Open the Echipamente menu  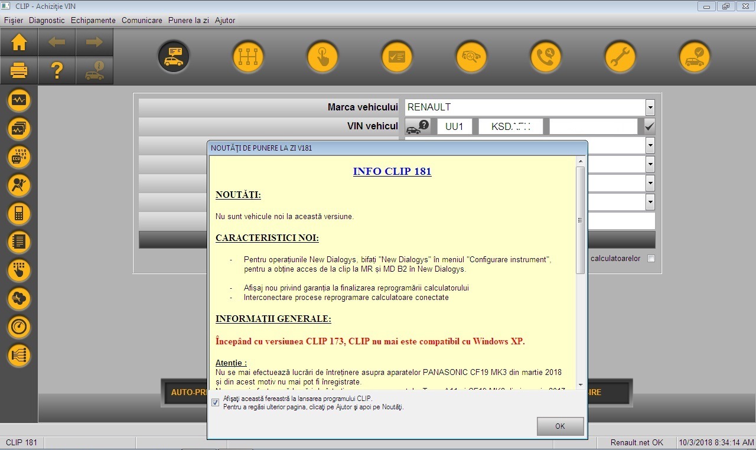(x=93, y=20)
